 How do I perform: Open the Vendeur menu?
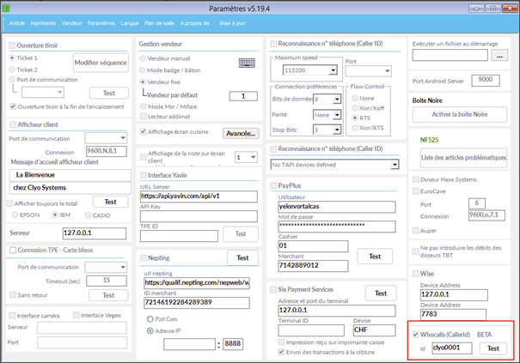71,23
